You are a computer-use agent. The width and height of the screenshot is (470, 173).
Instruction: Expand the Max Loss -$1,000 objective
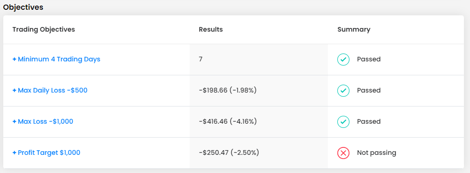[43, 122]
